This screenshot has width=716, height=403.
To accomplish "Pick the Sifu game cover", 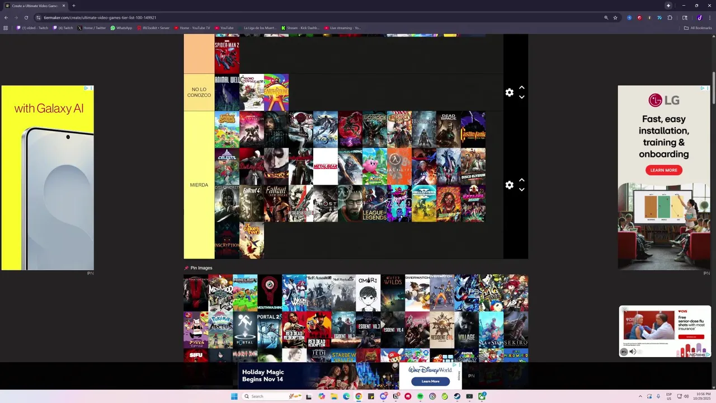I will 196,355.
